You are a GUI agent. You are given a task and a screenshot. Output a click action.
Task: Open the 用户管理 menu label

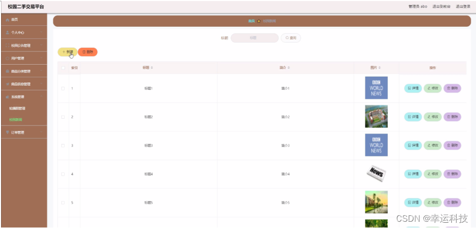(18, 58)
